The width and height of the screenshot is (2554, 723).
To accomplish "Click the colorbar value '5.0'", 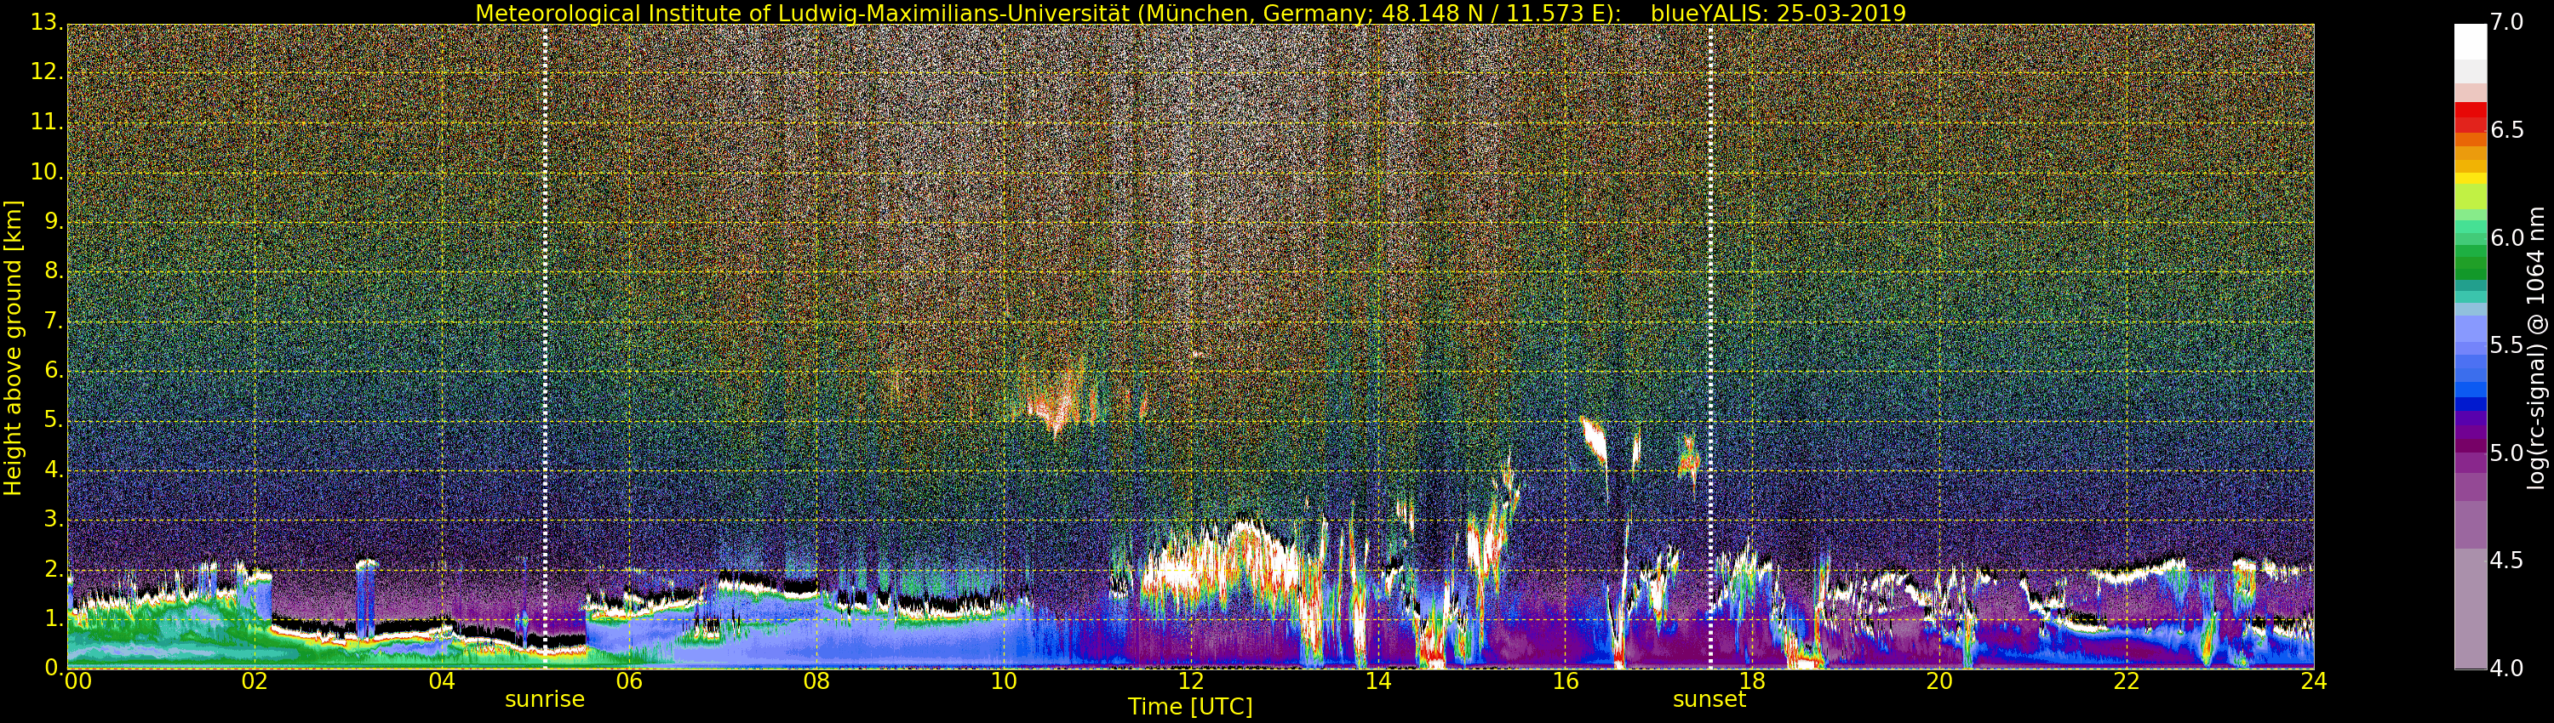I will 2506,453.
